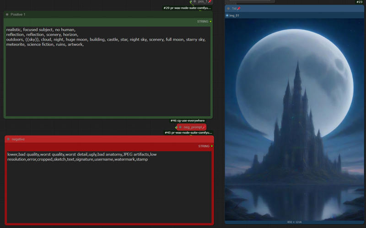
Task: Click the pin icon on pos_1 node
Action: click(210, 2)
